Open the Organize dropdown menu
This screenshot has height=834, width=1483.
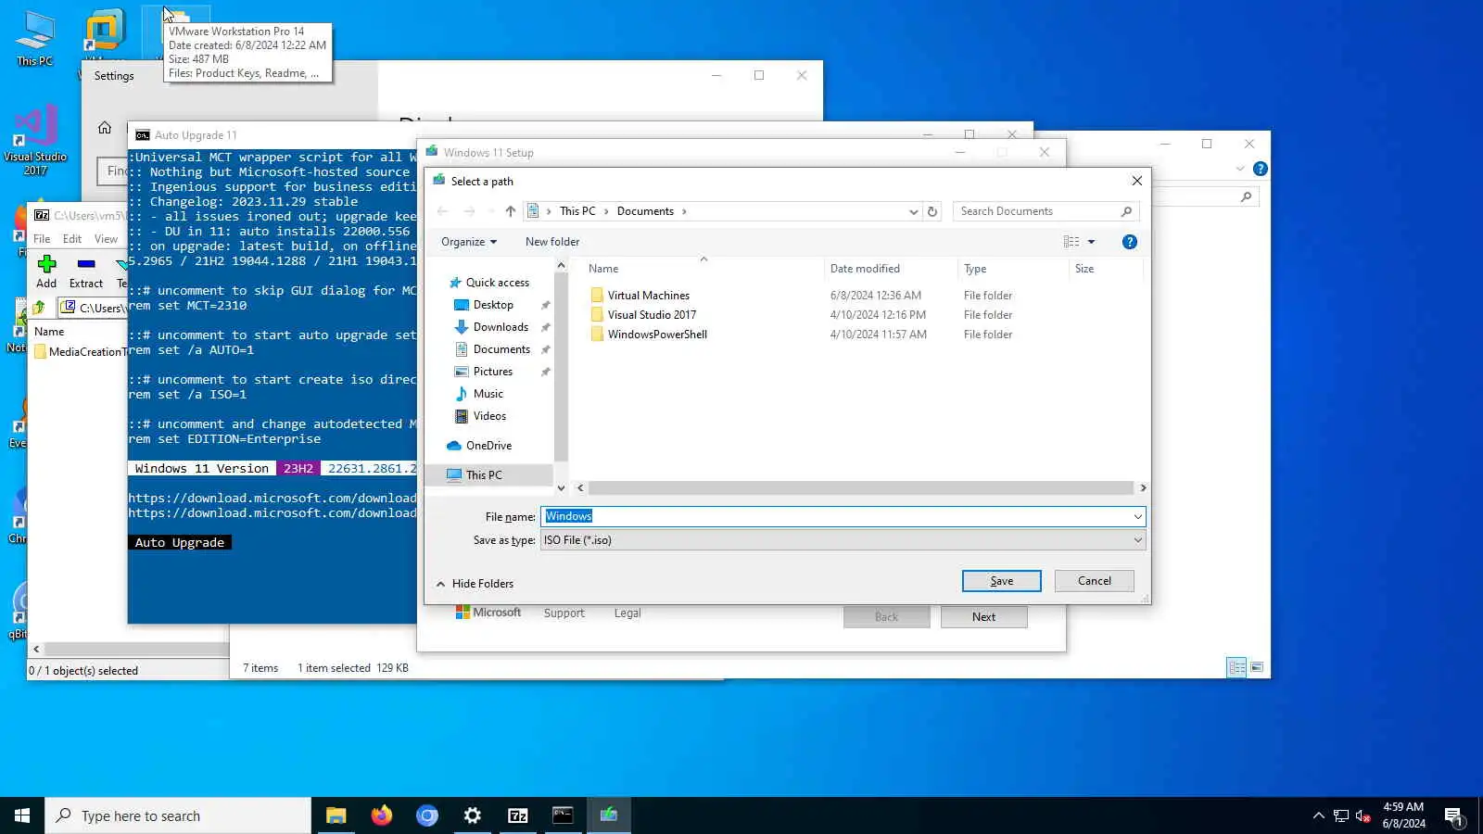469,242
